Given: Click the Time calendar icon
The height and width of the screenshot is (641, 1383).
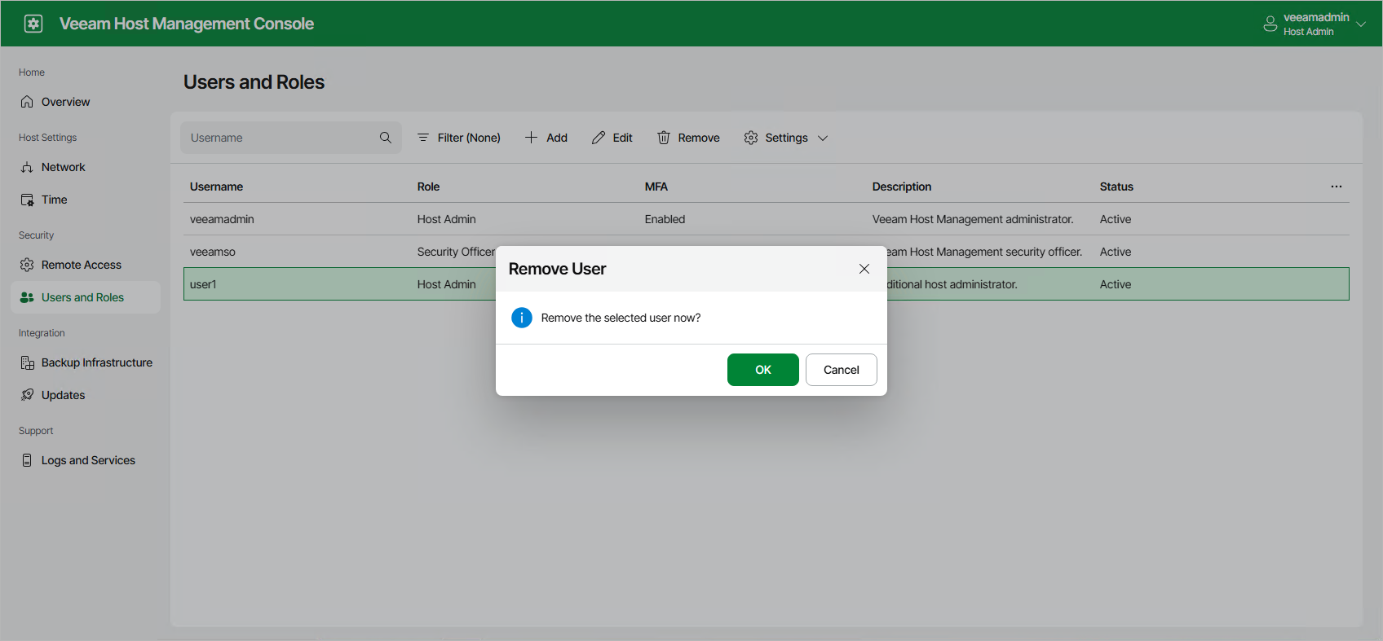Looking at the screenshot, I should [x=27, y=200].
